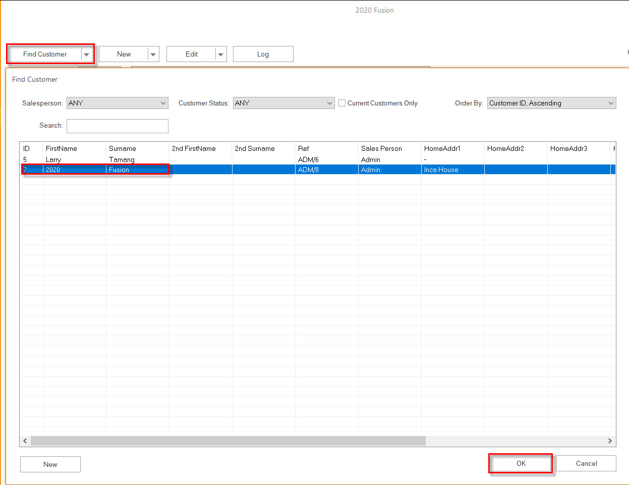Viewport: 629px width, 485px height.
Task: Open the Customer Status combo box
Action: [x=284, y=103]
